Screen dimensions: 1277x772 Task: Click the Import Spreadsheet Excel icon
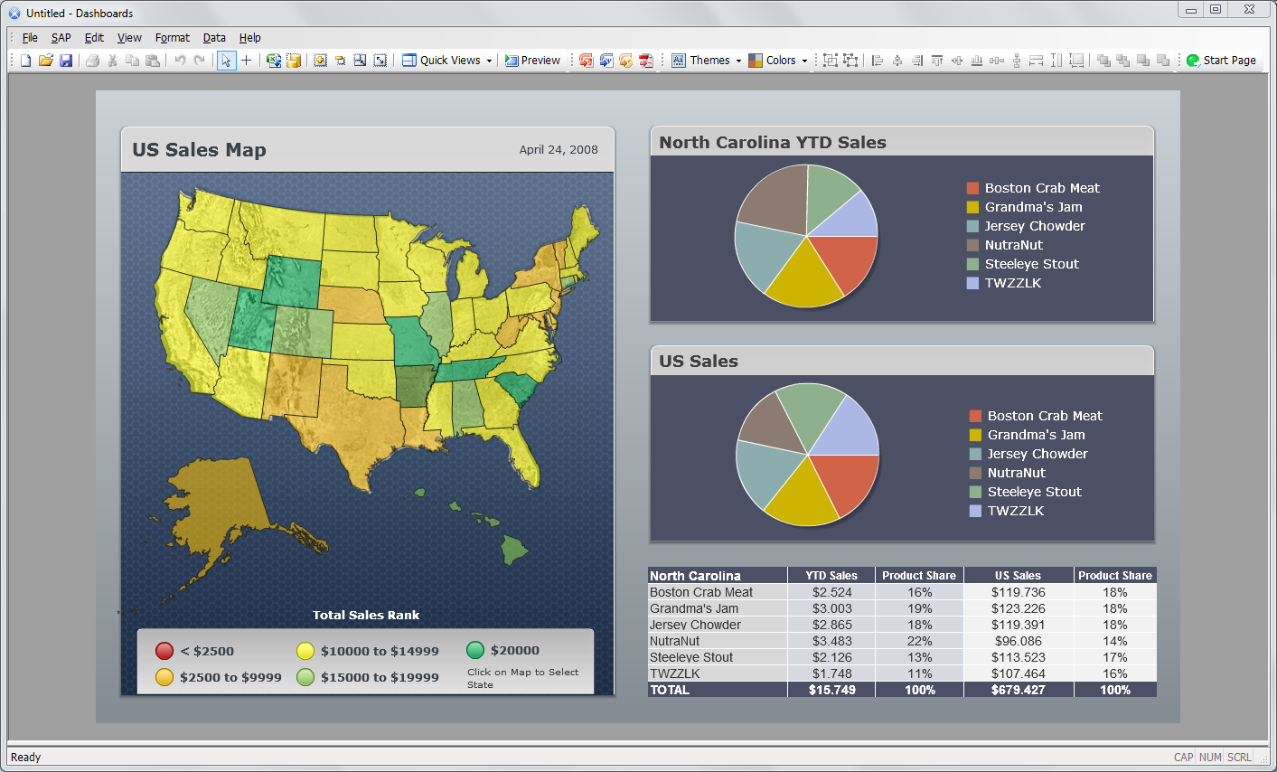273,61
